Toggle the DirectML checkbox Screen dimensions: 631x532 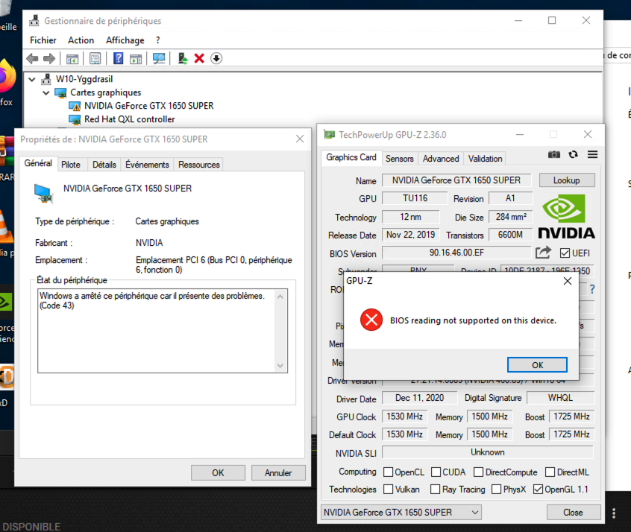[550, 472]
